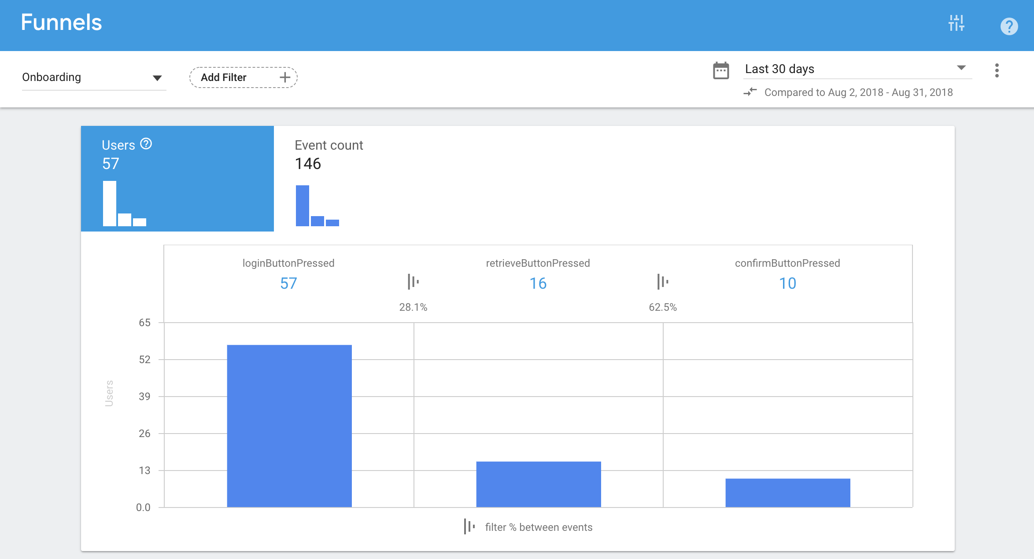This screenshot has width=1034, height=559.
Task: Click the legend filter icon below chart
Action: 469,526
